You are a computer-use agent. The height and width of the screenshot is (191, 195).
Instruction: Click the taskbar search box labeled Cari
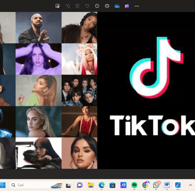[x=36, y=185]
